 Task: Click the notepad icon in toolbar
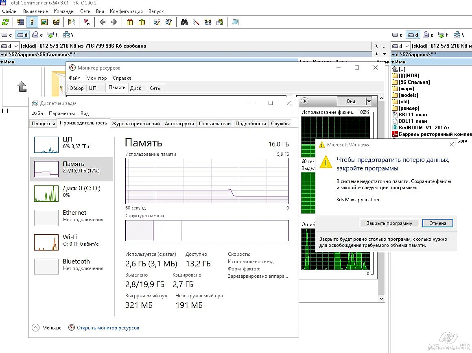click(x=236, y=22)
